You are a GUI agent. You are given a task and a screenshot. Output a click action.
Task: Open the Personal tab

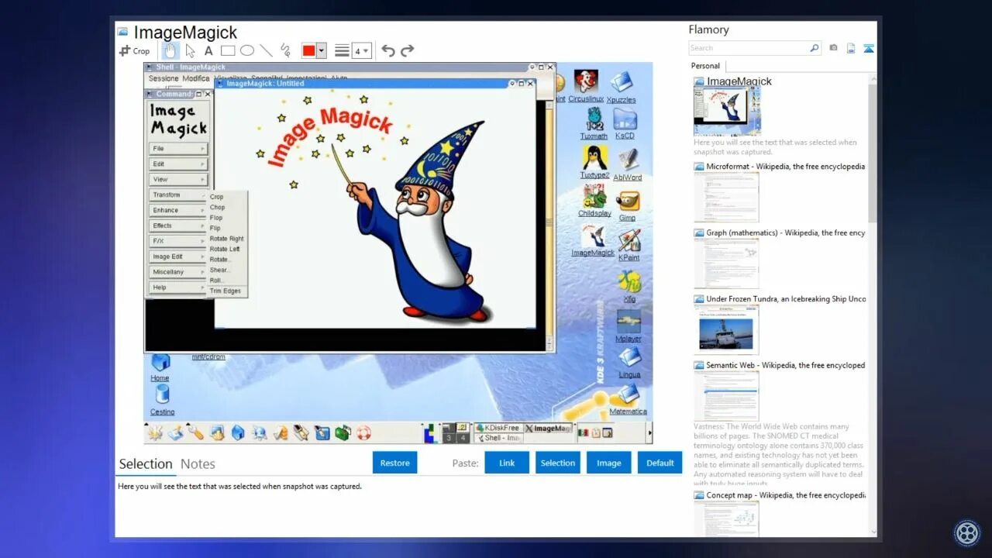tap(705, 66)
